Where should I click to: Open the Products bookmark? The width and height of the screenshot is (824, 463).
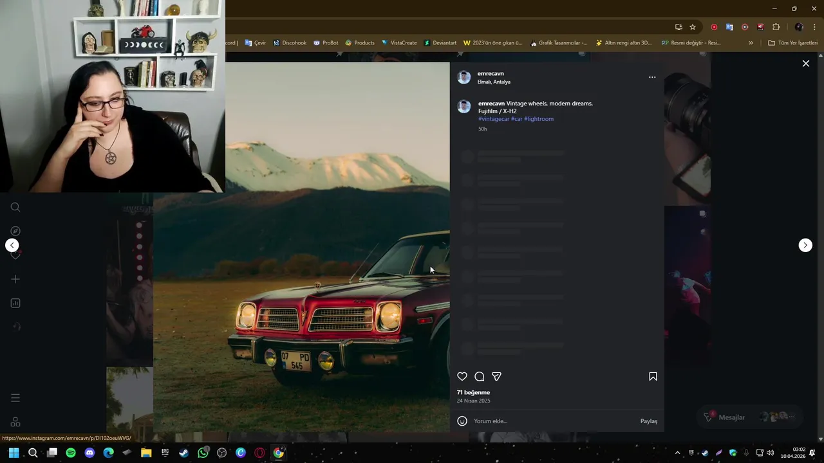(360, 43)
